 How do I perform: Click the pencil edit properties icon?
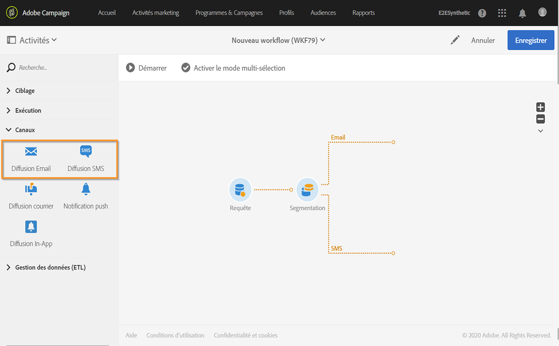pyautogui.click(x=455, y=40)
